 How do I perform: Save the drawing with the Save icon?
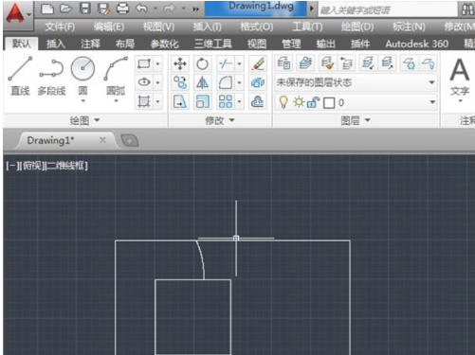84,9
